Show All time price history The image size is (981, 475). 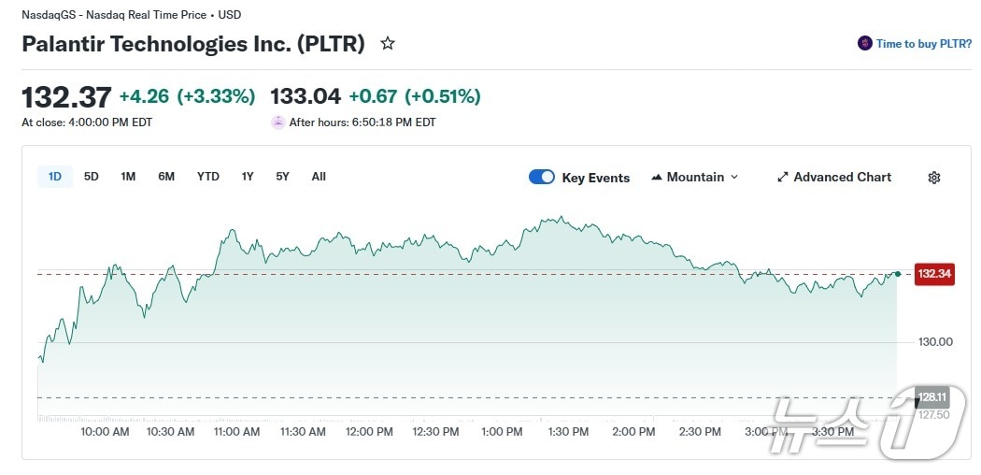tap(319, 177)
